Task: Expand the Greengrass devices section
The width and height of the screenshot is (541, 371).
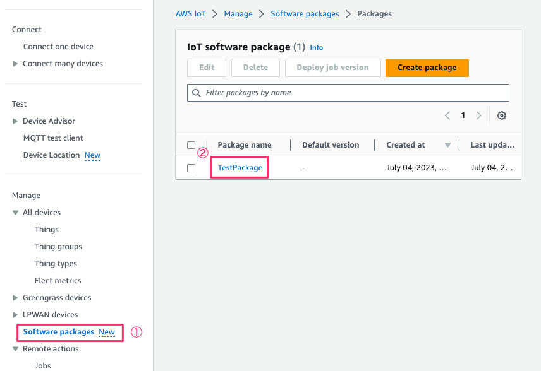Action: pyautogui.click(x=16, y=297)
